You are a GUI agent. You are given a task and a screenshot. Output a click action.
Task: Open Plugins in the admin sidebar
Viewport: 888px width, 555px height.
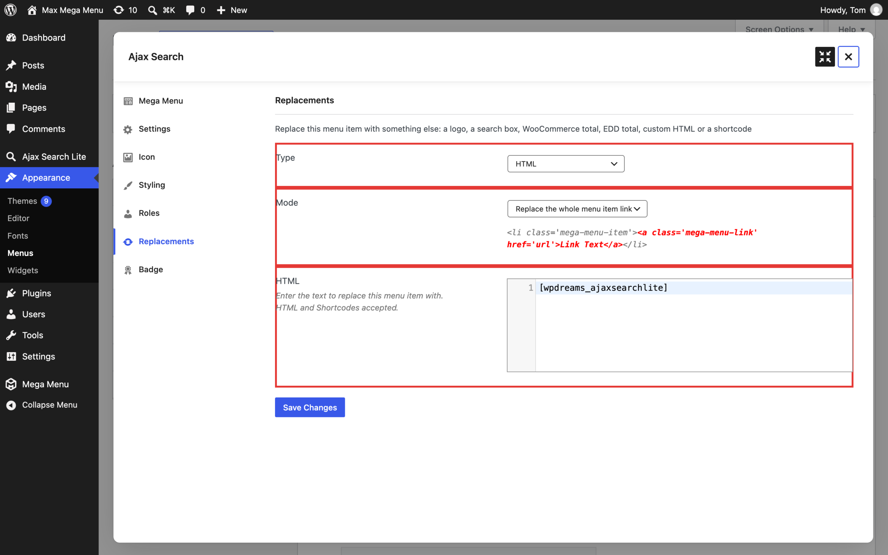[49, 293]
